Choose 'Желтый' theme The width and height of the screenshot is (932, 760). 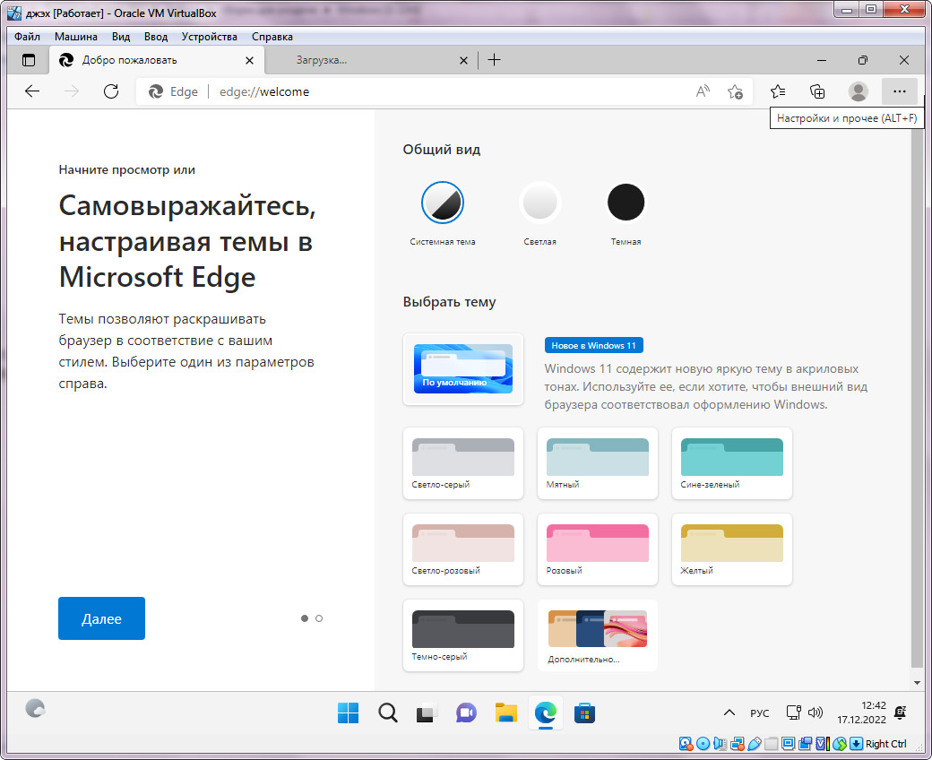pyautogui.click(x=731, y=549)
